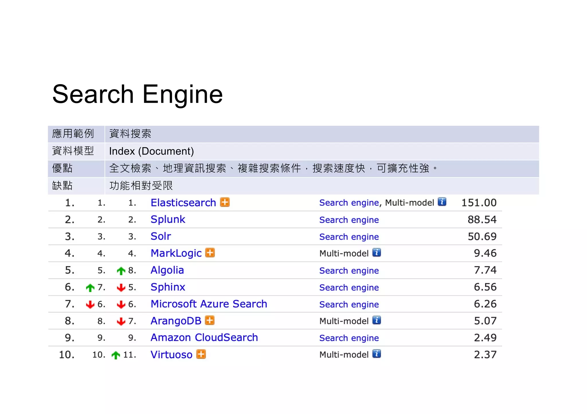Select the Sphinx link
Image resolution: width=587 pixels, height=414 pixels.
tap(168, 287)
